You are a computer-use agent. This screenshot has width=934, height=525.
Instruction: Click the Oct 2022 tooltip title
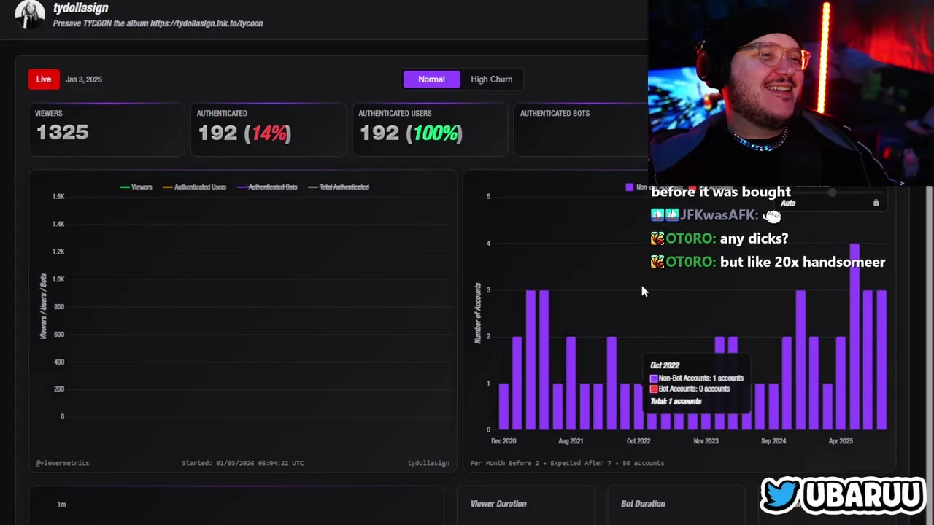click(x=665, y=365)
